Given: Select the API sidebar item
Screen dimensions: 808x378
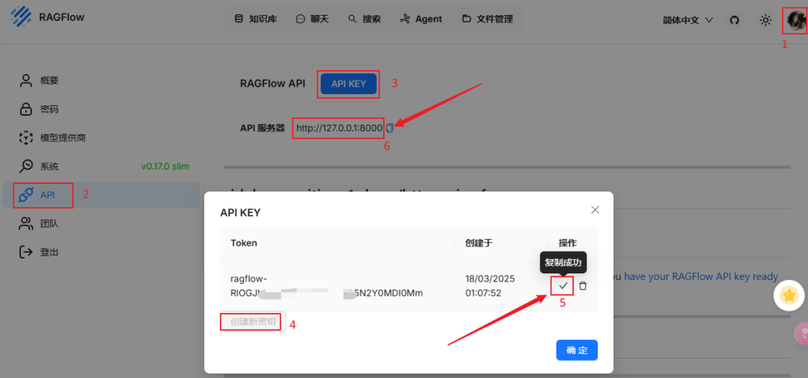Looking at the screenshot, I should pos(101,195).
